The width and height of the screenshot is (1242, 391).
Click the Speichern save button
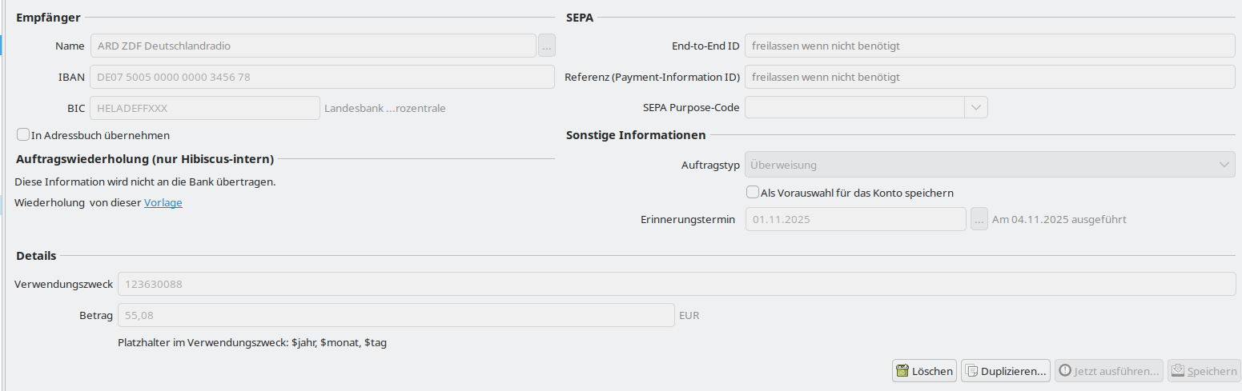pos(1204,371)
